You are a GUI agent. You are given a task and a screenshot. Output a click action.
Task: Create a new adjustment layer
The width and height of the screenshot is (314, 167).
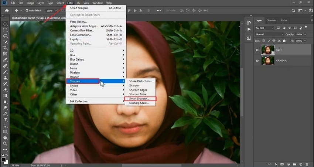coord(289,164)
